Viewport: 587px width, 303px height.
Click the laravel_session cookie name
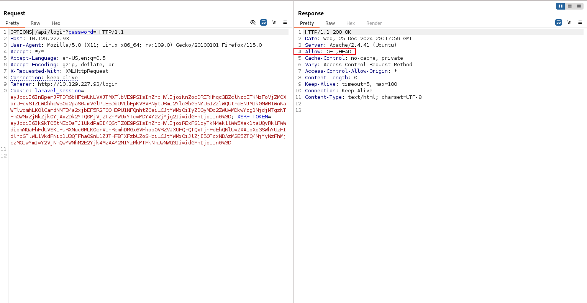pyautogui.click(x=58, y=91)
